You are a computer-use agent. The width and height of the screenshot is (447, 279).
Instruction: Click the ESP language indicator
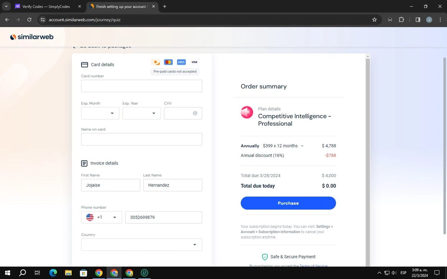tap(403, 273)
